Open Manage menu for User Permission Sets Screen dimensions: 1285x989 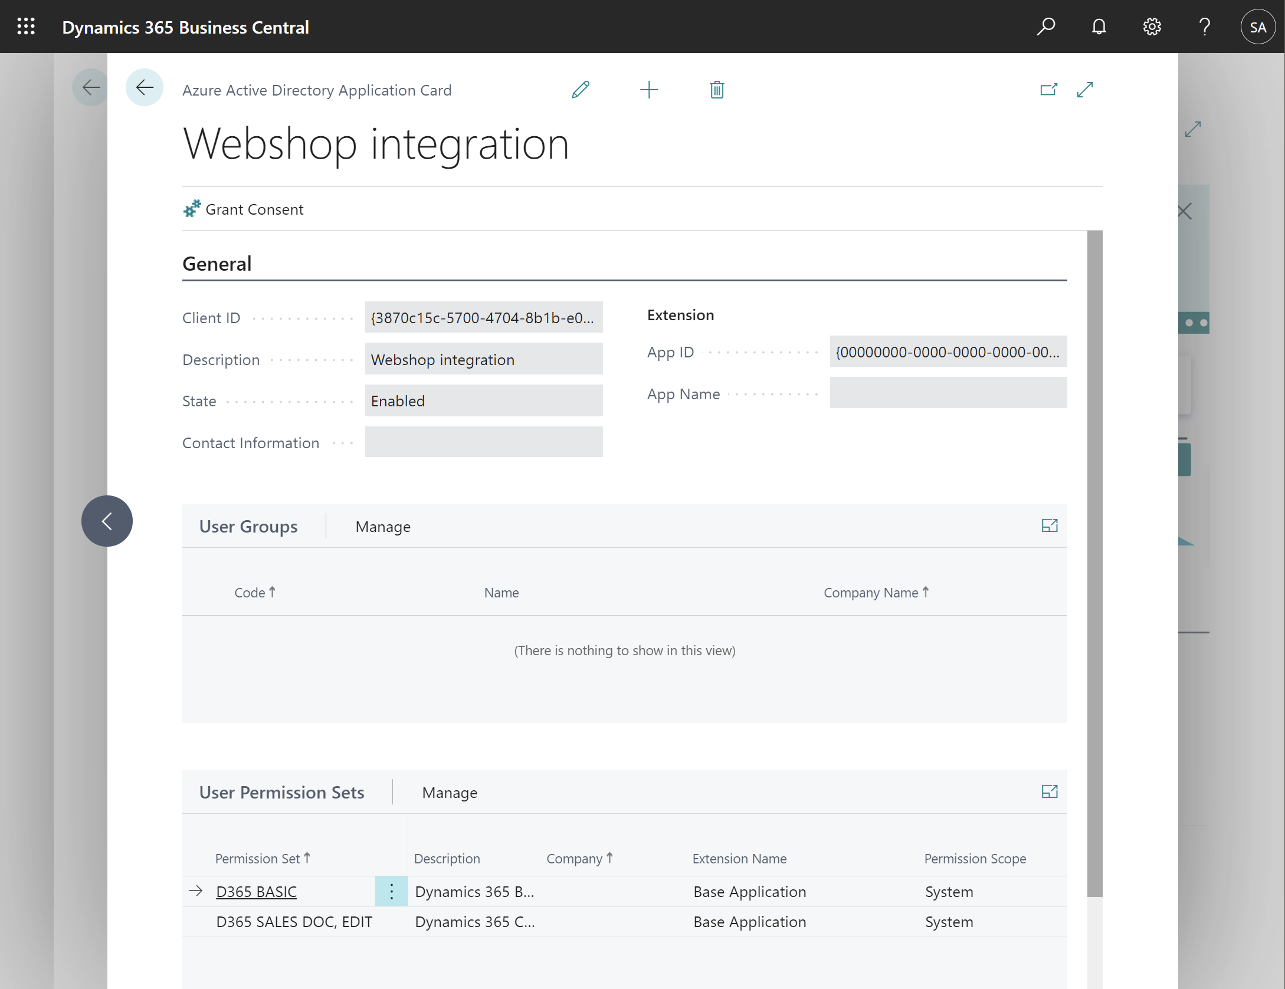coord(450,793)
